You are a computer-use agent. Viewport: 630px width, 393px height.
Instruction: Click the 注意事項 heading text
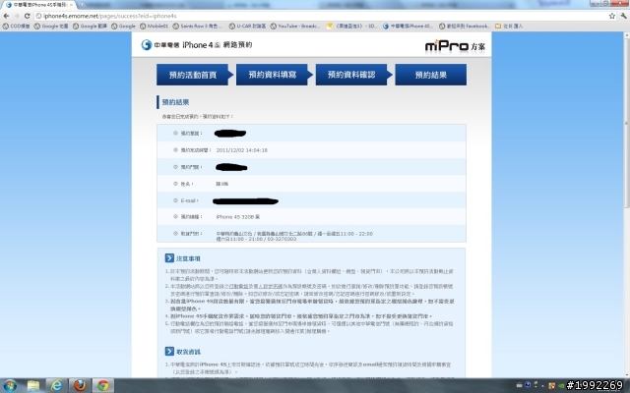pos(188,258)
